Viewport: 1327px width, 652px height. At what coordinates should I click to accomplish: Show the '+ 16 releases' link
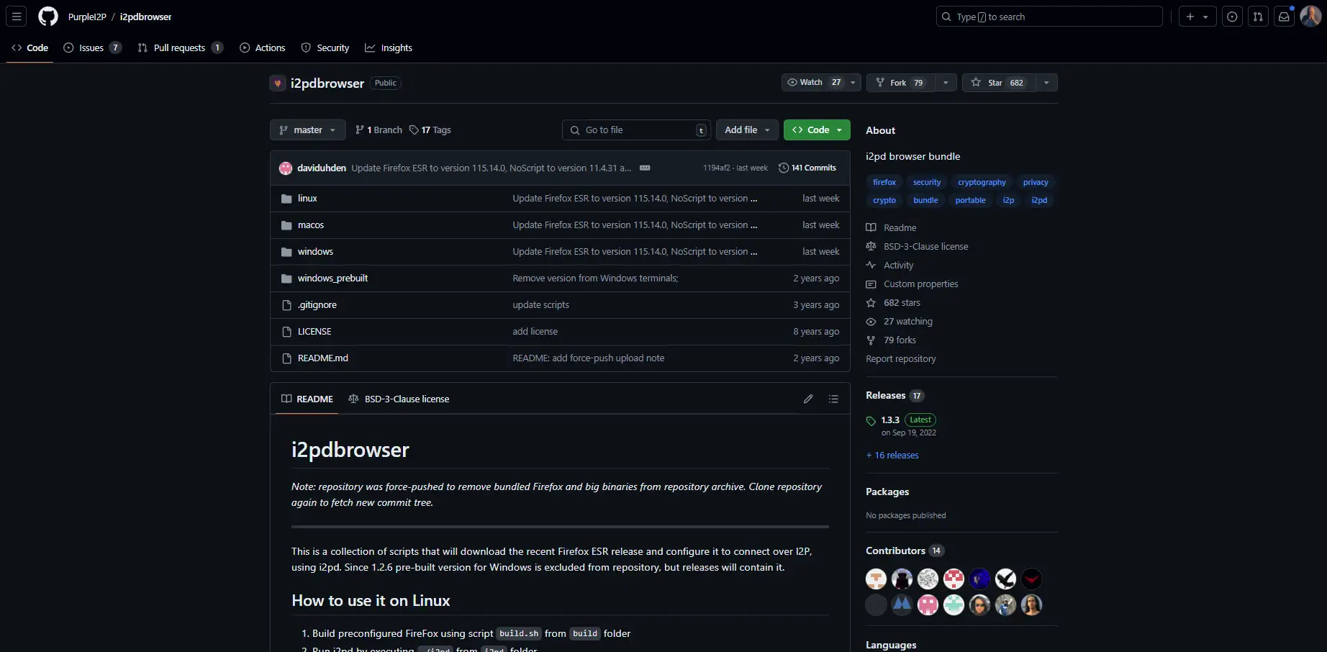coord(892,455)
